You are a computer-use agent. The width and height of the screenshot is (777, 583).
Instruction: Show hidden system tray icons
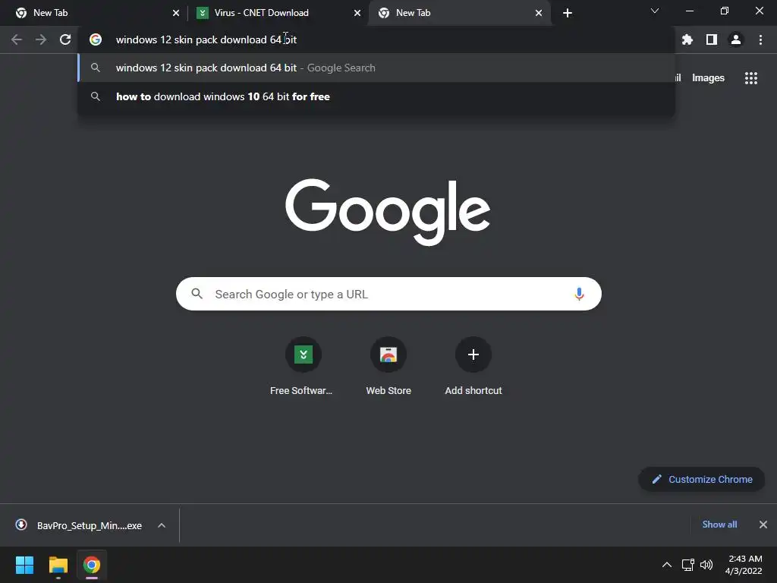click(667, 565)
